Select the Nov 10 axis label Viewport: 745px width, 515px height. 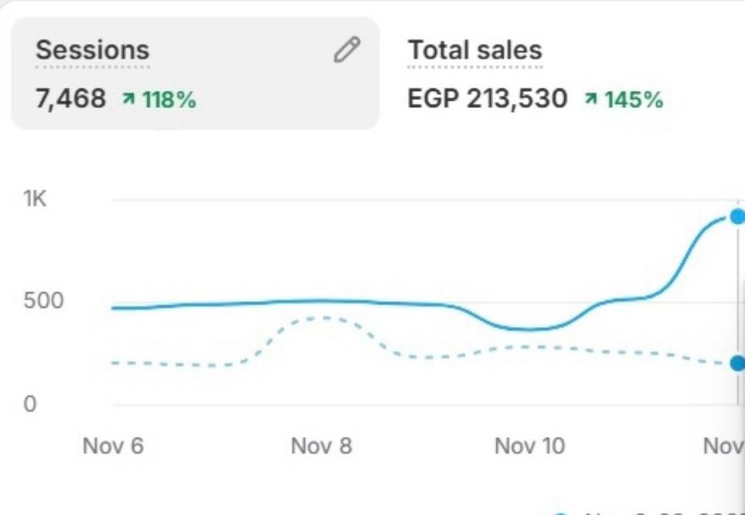tap(530, 446)
